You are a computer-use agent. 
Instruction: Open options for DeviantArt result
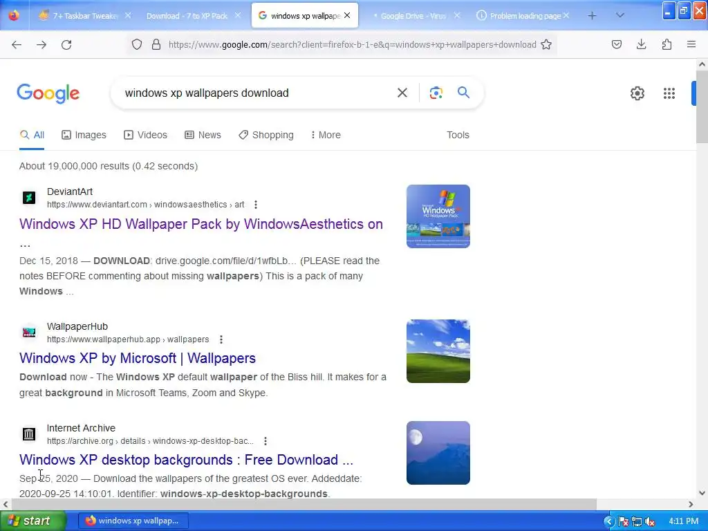click(x=256, y=205)
